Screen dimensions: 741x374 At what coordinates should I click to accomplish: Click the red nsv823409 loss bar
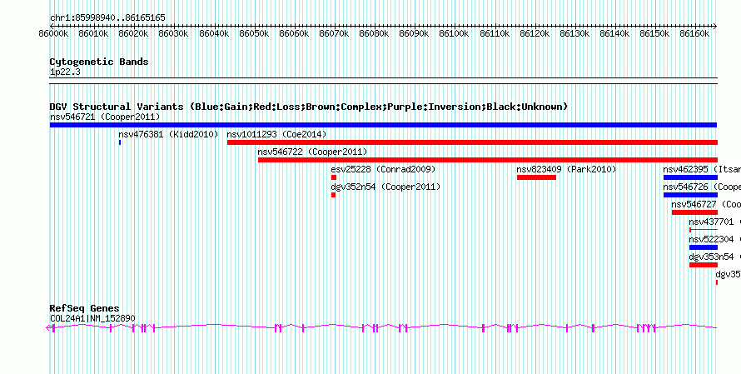point(536,177)
